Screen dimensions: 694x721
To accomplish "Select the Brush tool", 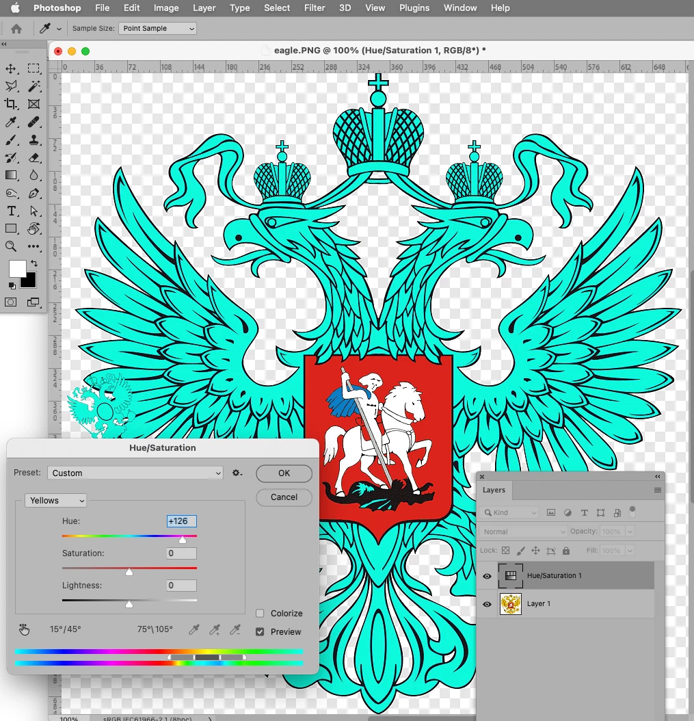I will [x=11, y=140].
